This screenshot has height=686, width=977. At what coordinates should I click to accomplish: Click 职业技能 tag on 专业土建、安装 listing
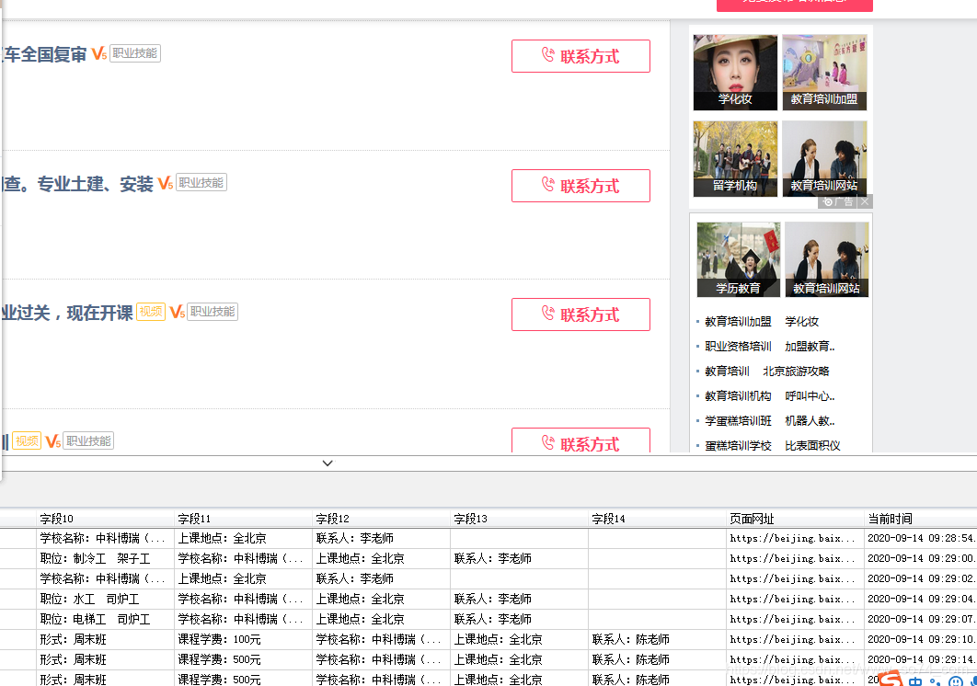pyautogui.click(x=201, y=183)
